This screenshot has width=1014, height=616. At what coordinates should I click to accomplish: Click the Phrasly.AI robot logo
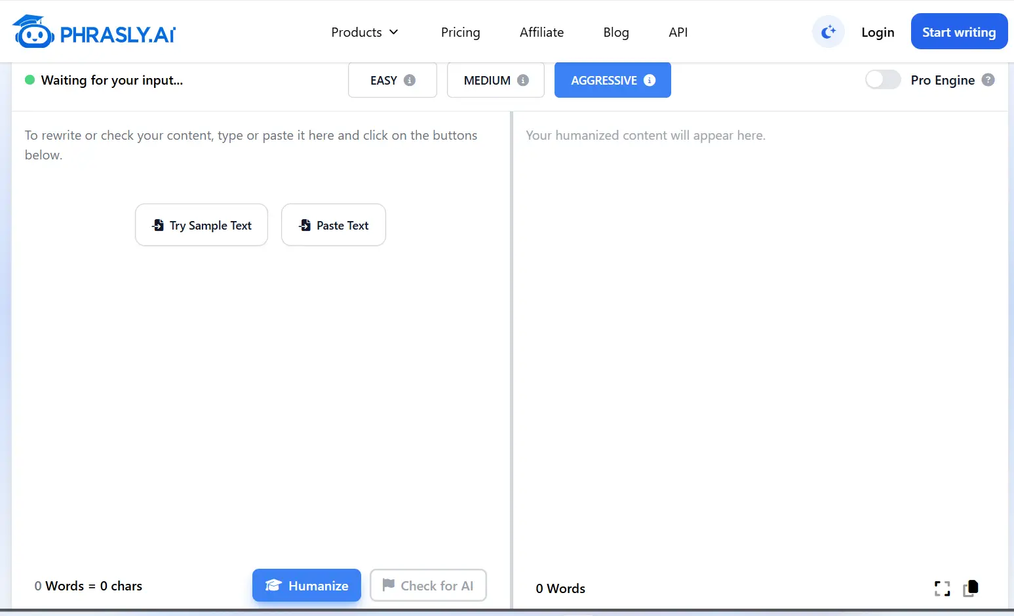pyautogui.click(x=33, y=31)
